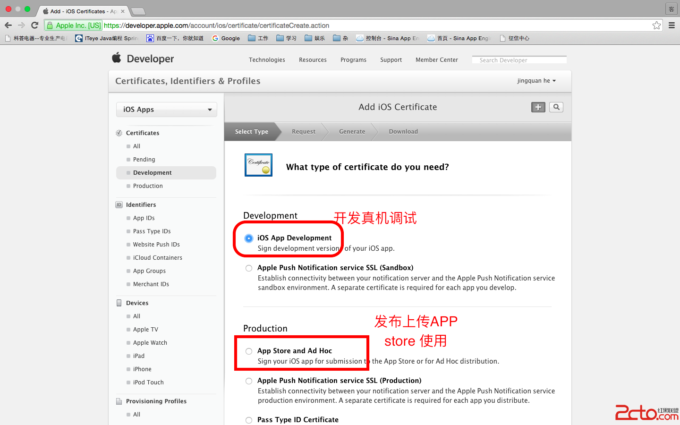
Task: Click the Select Type step tab
Action: tap(252, 132)
